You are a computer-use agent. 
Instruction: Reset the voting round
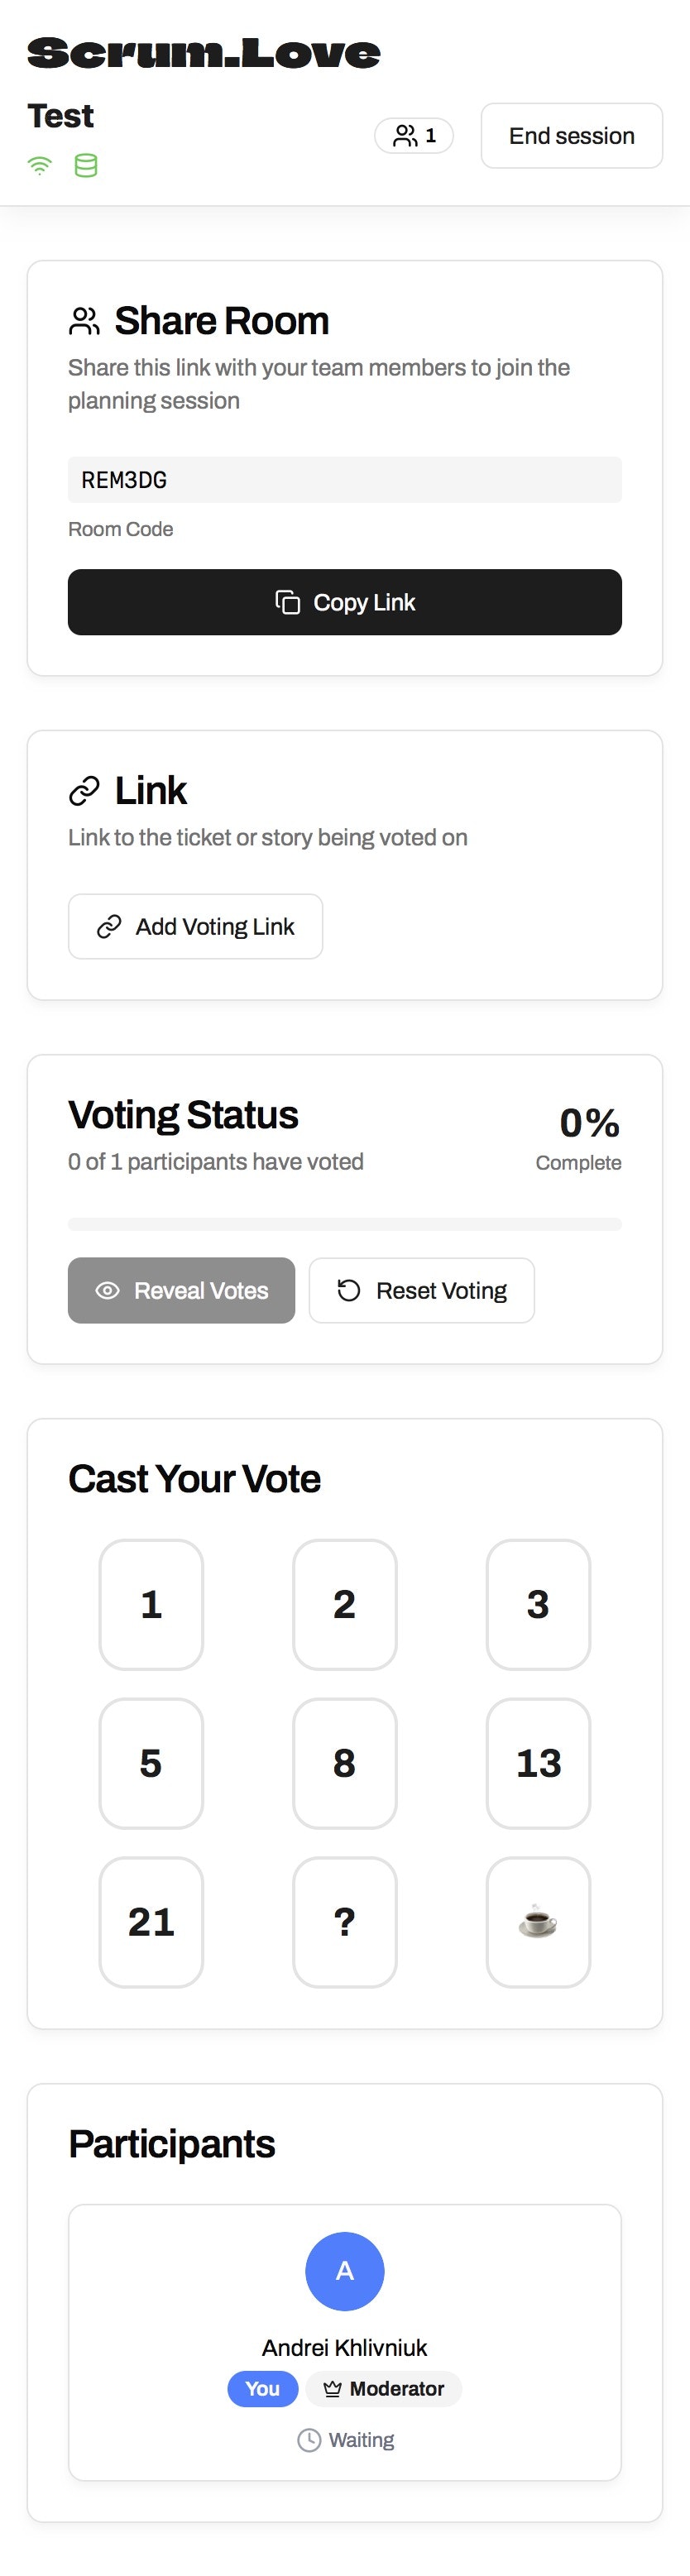[421, 1291]
